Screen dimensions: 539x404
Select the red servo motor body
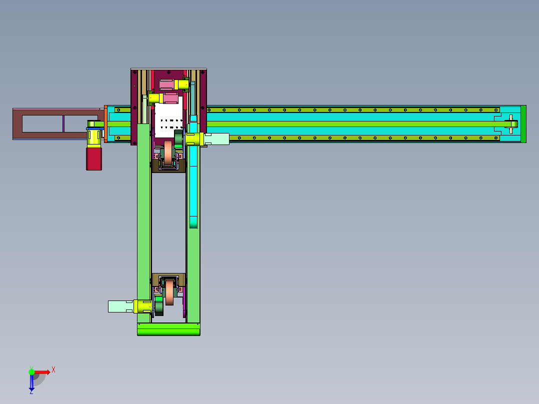tap(94, 159)
